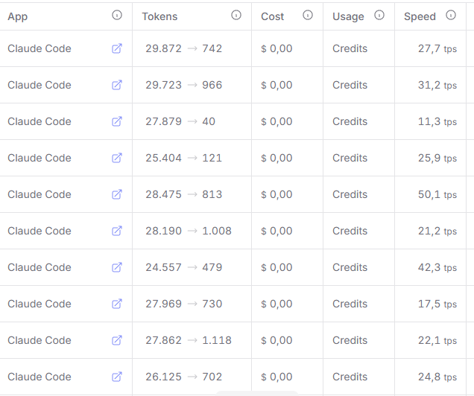The height and width of the screenshot is (396, 474).
Task: Select the token count 27.879 → 40
Action: (x=180, y=121)
